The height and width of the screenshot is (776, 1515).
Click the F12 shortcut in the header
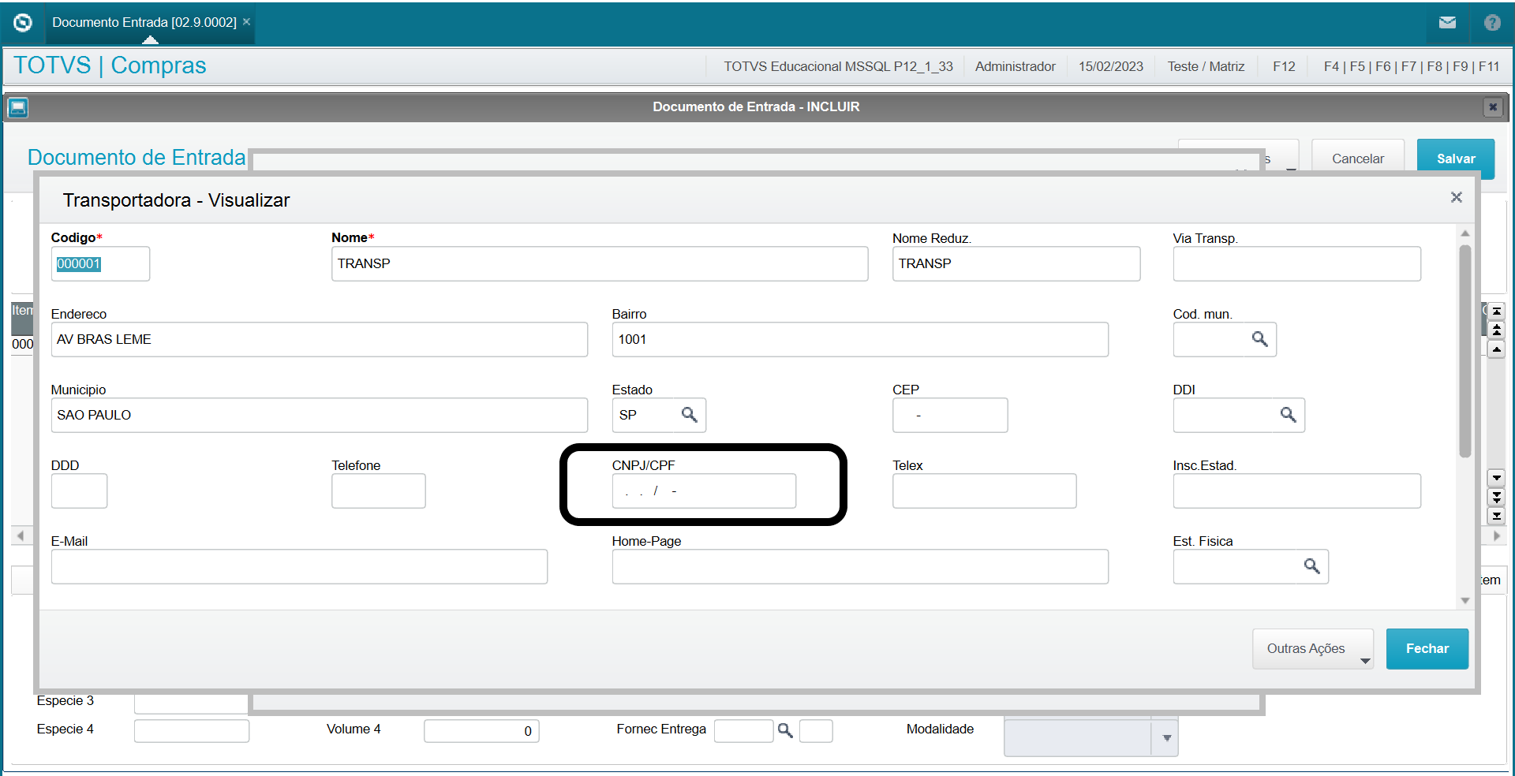[1284, 66]
